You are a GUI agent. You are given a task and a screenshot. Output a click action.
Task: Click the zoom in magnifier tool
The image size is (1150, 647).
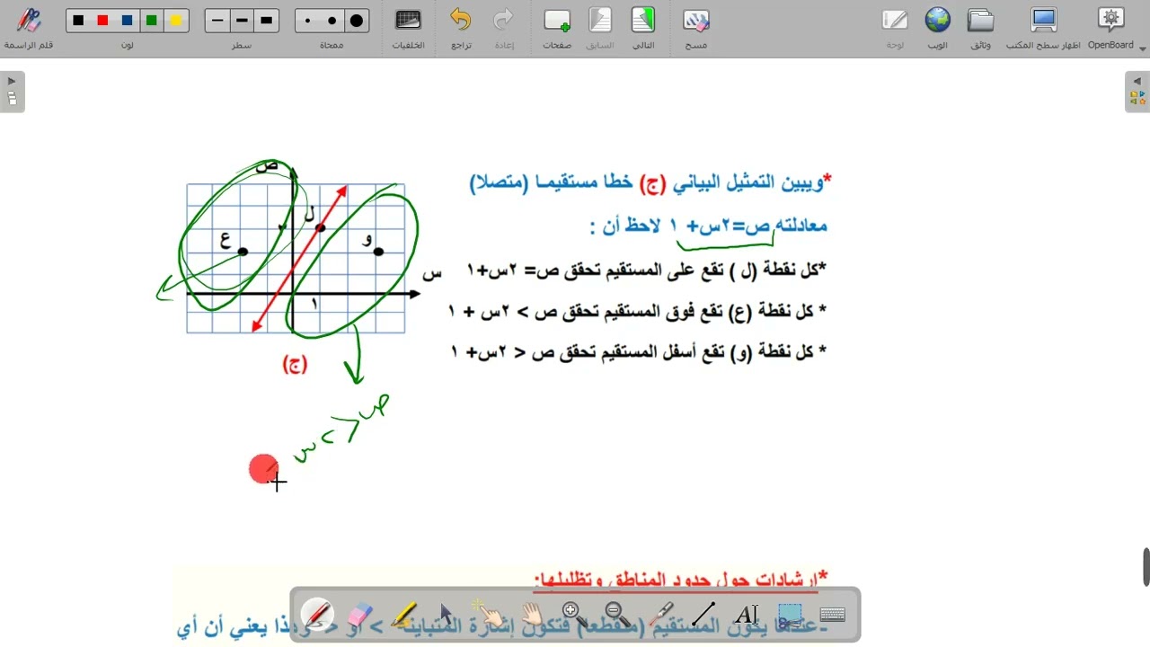[574, 616]
